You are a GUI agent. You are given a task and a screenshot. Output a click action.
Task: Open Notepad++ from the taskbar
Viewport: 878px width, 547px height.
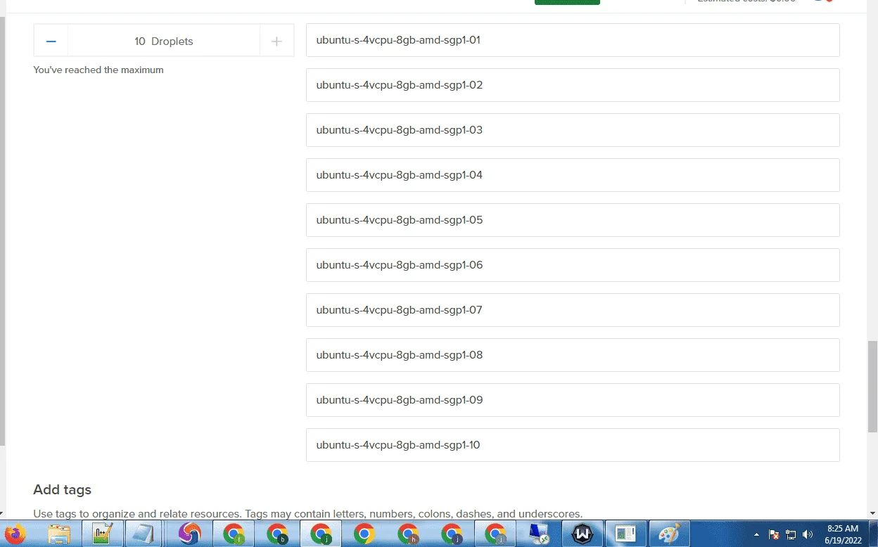click(x=103, y=534)
